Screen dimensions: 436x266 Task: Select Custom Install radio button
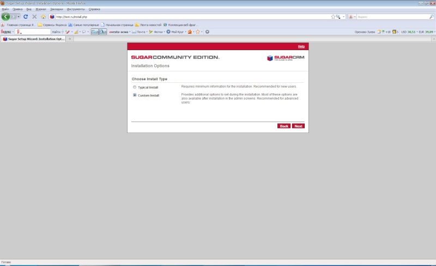tap(135, 95)
